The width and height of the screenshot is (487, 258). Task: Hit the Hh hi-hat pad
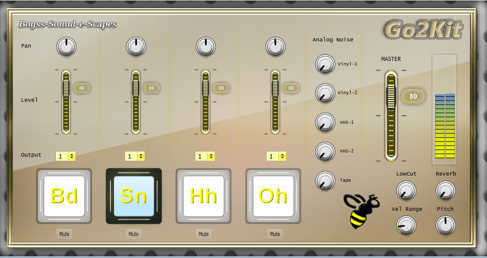(x=204, y=196)
